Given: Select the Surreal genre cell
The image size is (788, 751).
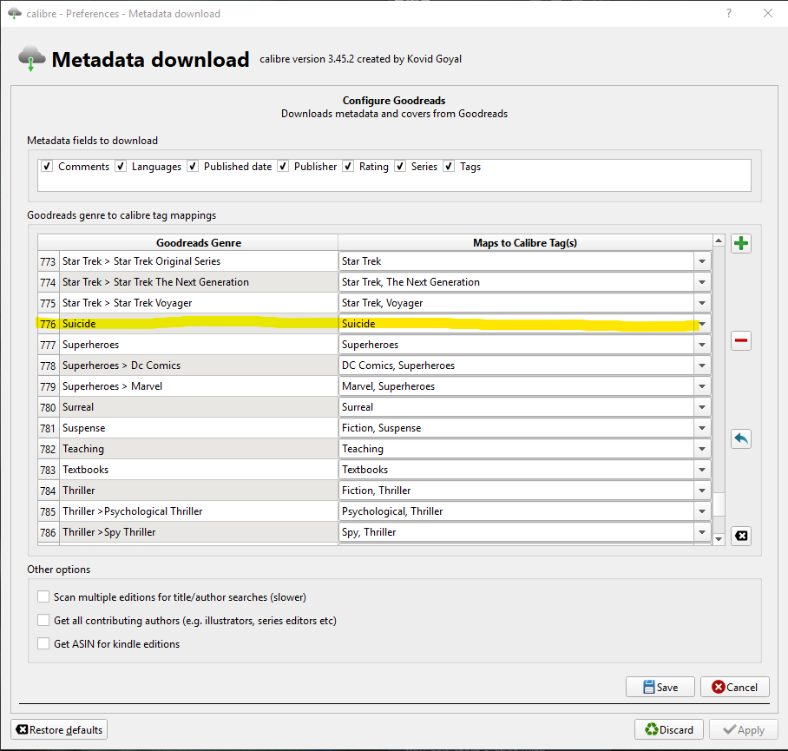Looking at the screenshot, I should (x=199, y=407).
